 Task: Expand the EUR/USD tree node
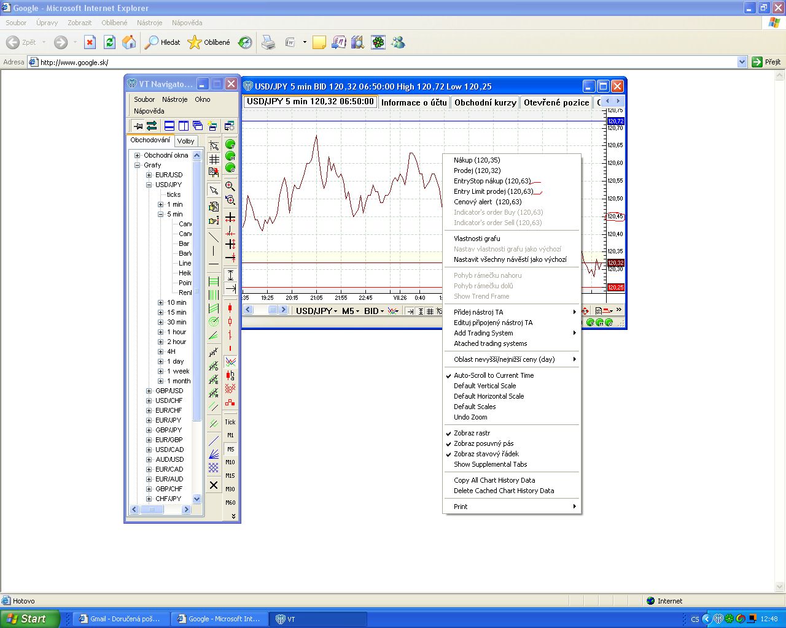tap(149, 175)
